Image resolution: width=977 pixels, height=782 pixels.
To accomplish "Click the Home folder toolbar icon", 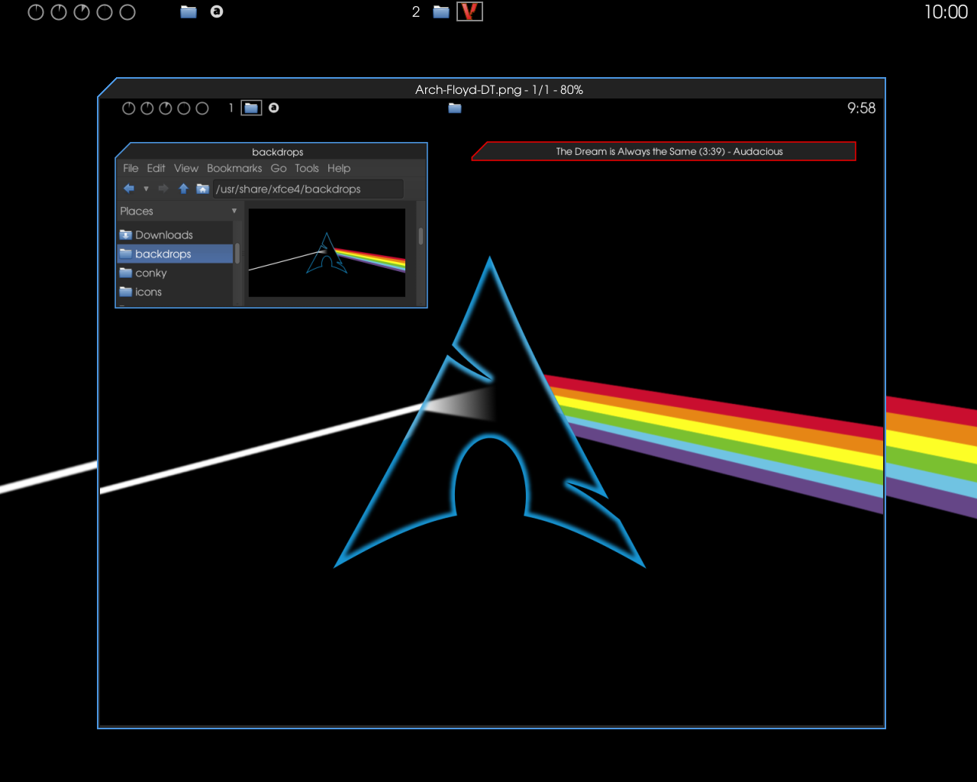I will point(202,189).
